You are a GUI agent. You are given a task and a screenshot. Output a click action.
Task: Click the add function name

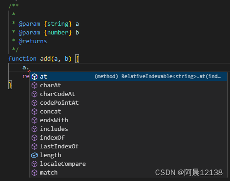point(45,59)
